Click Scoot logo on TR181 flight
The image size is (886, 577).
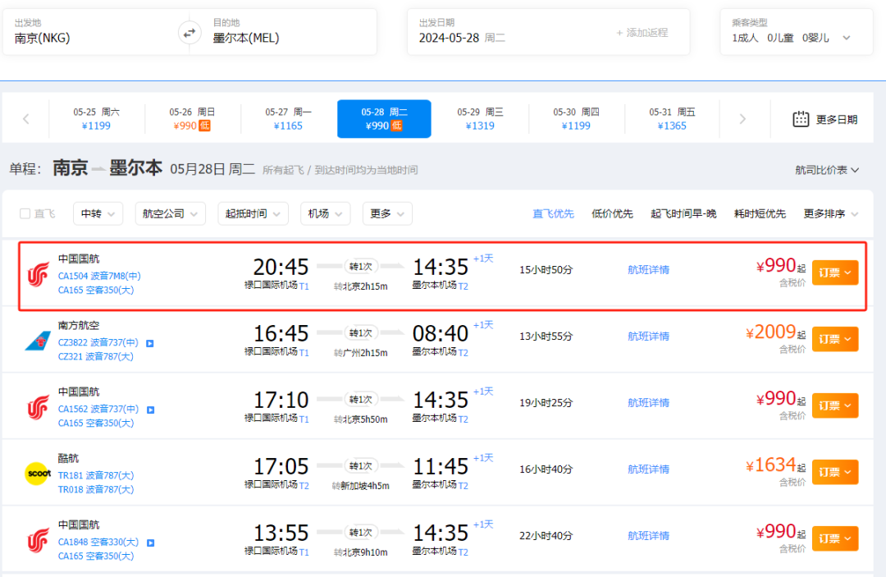[x=39, y=474]
